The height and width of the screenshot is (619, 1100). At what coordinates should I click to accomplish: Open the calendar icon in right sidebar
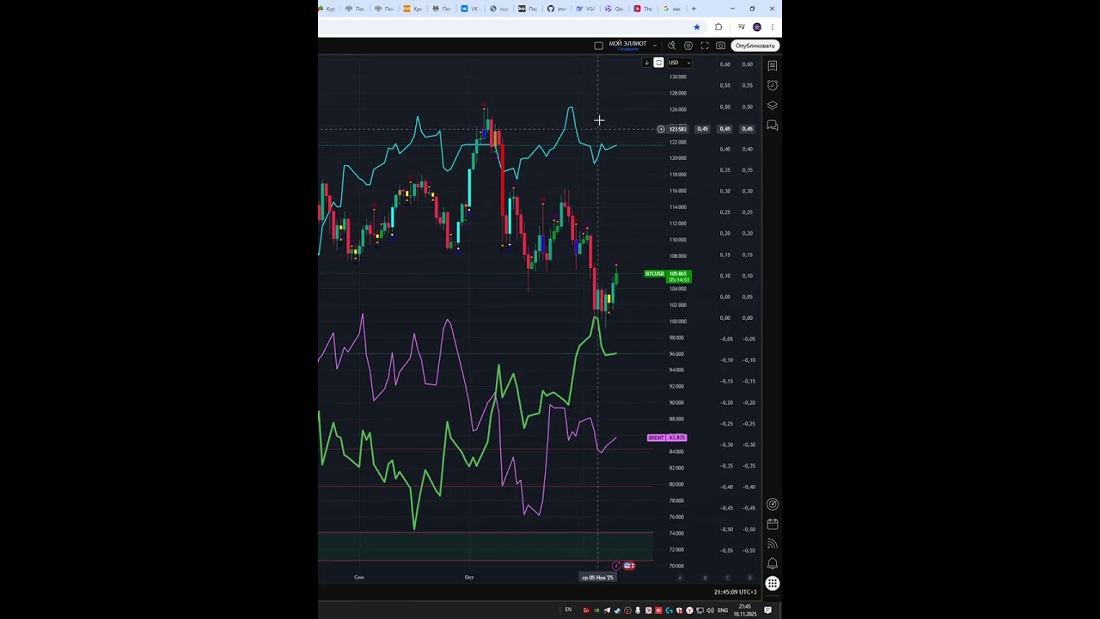point(773,524)
